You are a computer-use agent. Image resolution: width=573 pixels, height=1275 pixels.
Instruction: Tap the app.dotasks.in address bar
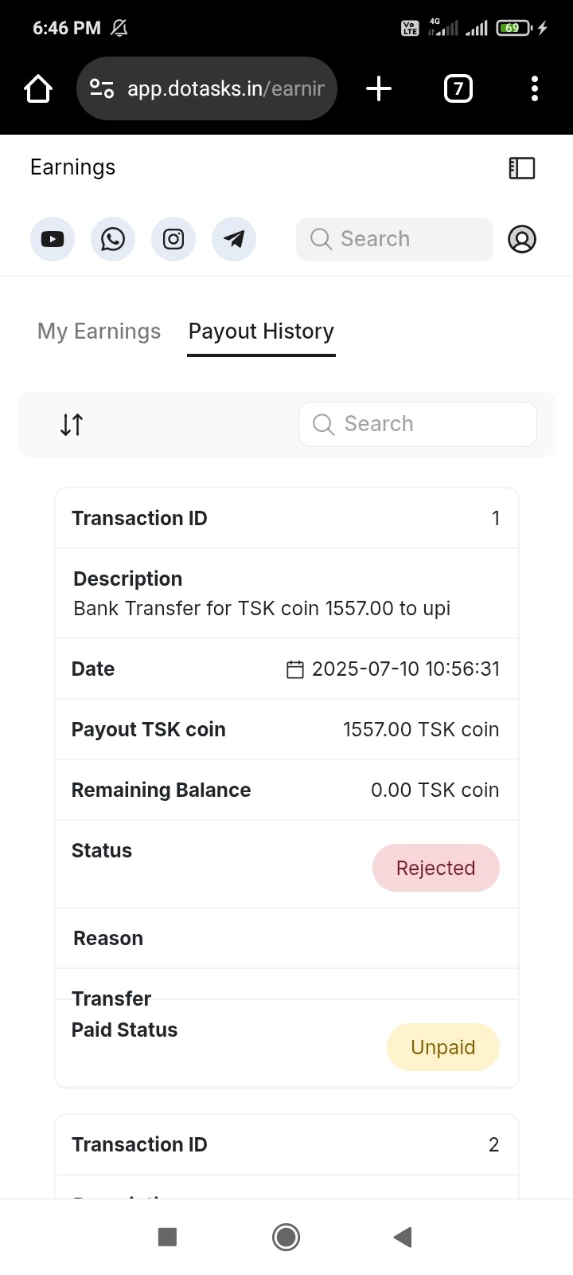207,88
